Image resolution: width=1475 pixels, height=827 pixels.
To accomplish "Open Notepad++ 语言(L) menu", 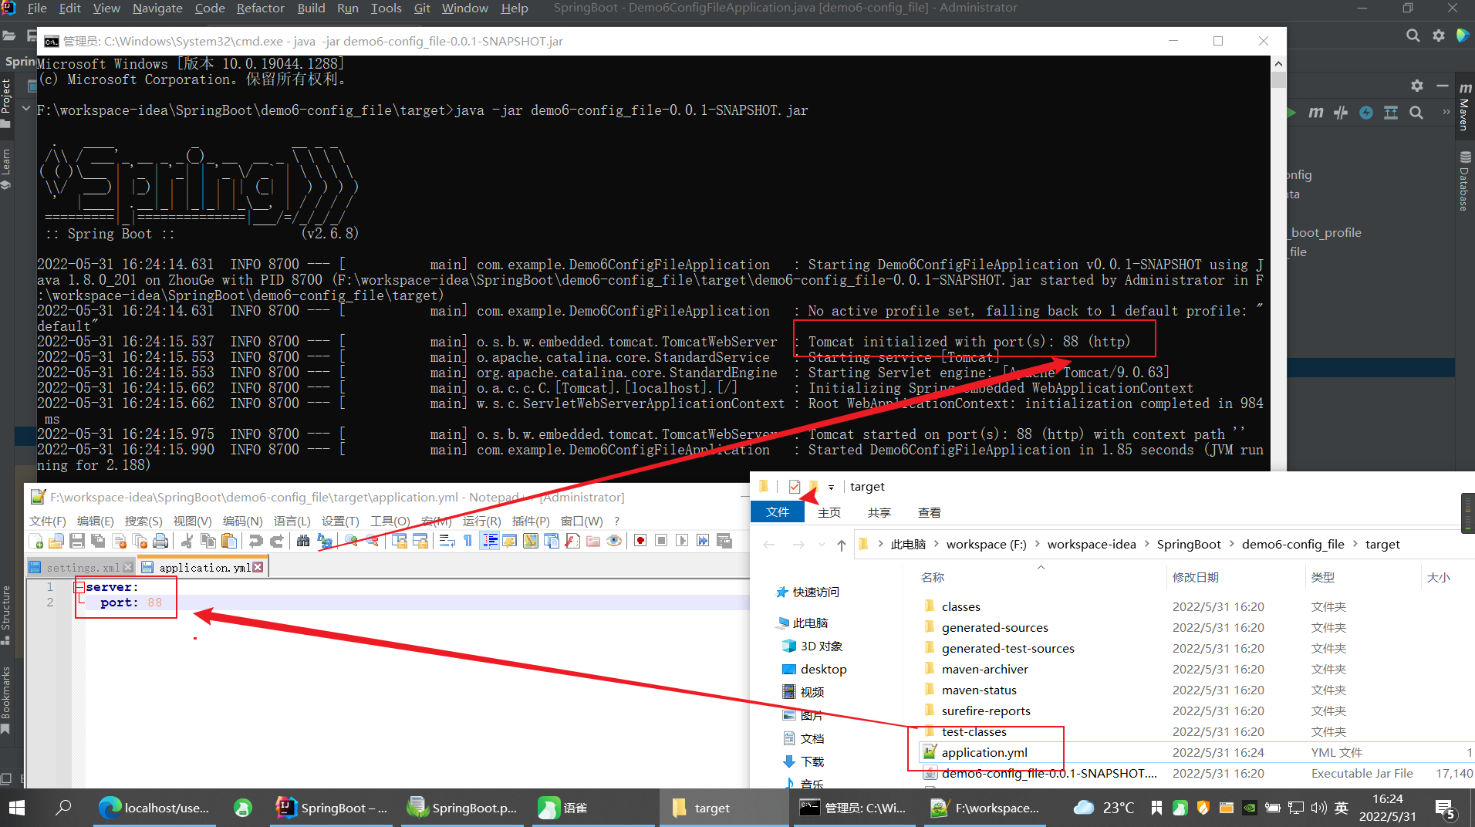I will pos(292,522).
